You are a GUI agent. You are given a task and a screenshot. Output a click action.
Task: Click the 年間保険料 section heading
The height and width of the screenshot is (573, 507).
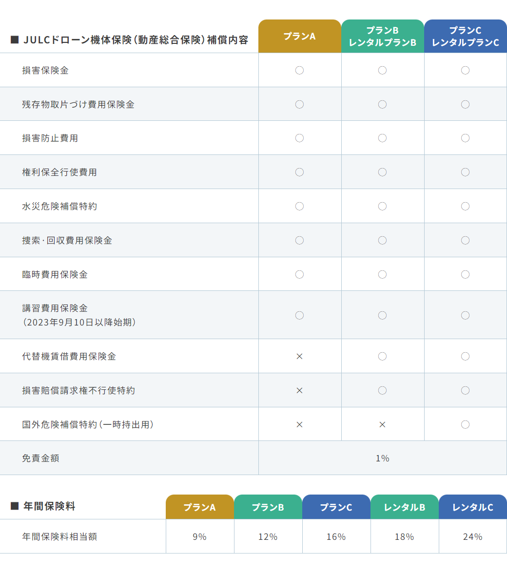click(49, 506)
